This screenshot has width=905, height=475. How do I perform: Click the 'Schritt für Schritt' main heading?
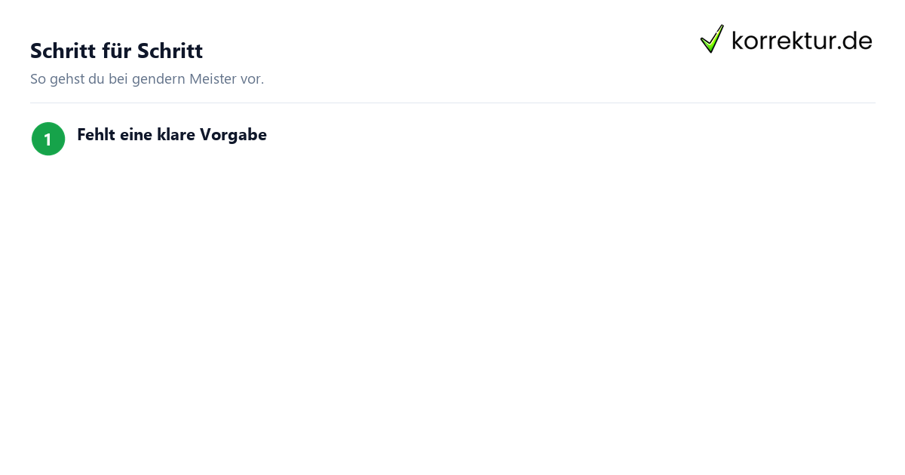(x=116, y=51)
